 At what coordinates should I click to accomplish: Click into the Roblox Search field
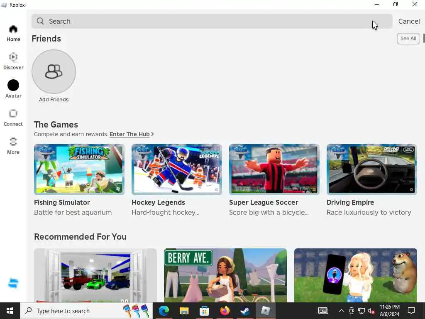pos(212,21)
